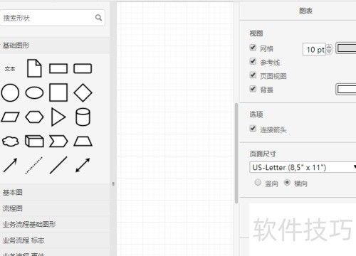Expand the 业务流程基础图形 section

coord(55,224)
